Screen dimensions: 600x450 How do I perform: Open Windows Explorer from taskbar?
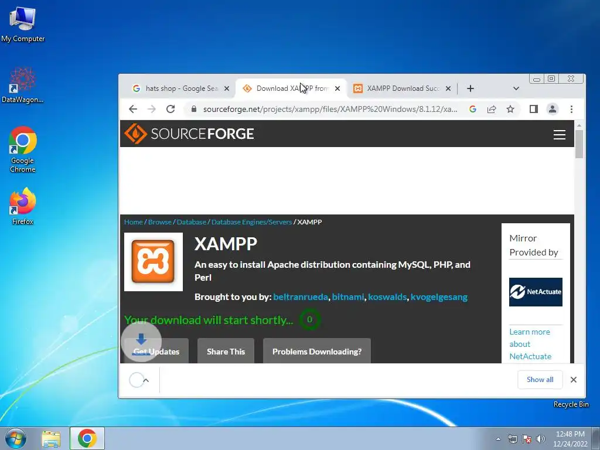51,438
